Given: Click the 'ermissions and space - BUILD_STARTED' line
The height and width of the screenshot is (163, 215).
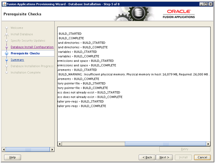Looking at the screenshot, I should 86,61.
